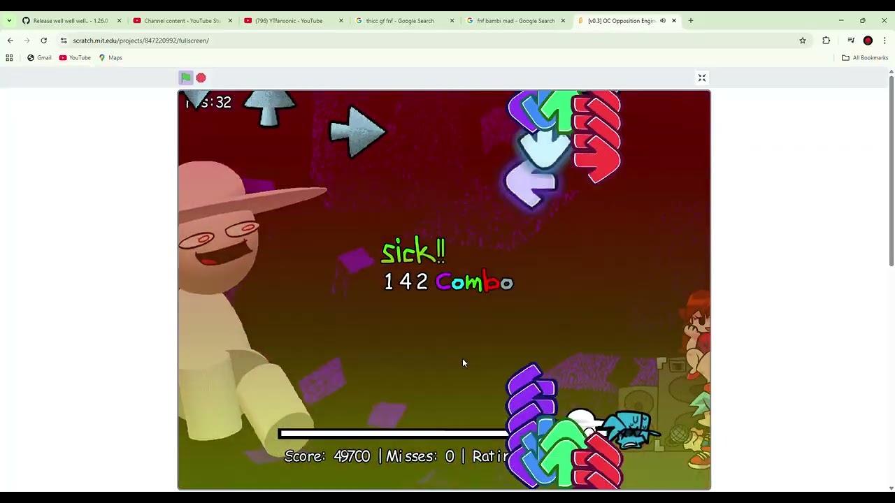View site information for scratch.mit.edu
895x503 pixels.
pyautogui.click(x=64, y=41)
